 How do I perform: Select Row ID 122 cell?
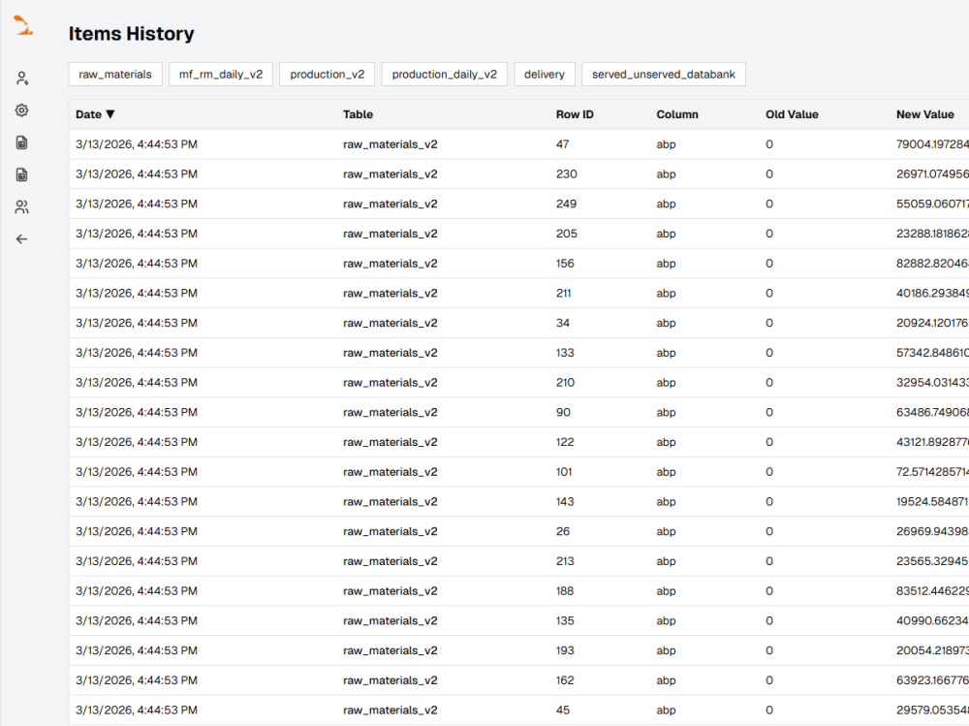[x=565, y=442]
